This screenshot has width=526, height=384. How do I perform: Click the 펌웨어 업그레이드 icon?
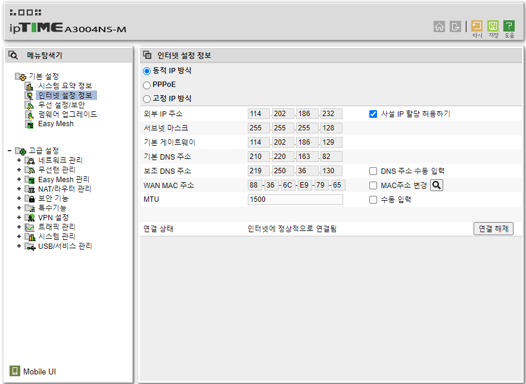pyautogui.click(x=30, y=115)
